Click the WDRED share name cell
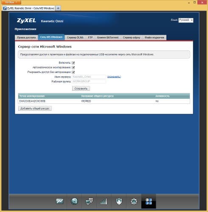The width and height of the screenshot is (208, 212). click(86, 101)
